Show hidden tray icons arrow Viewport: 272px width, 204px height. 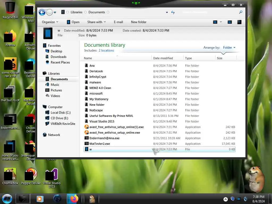click(x=226, y=199)
